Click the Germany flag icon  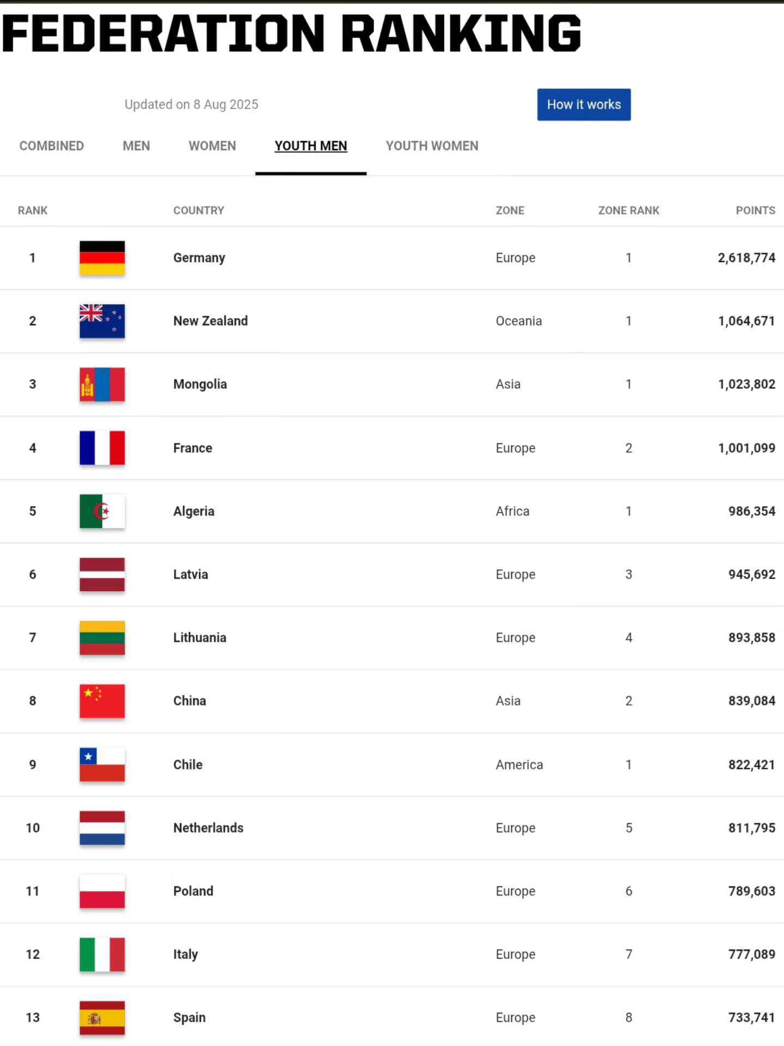(x=102, y=258)
